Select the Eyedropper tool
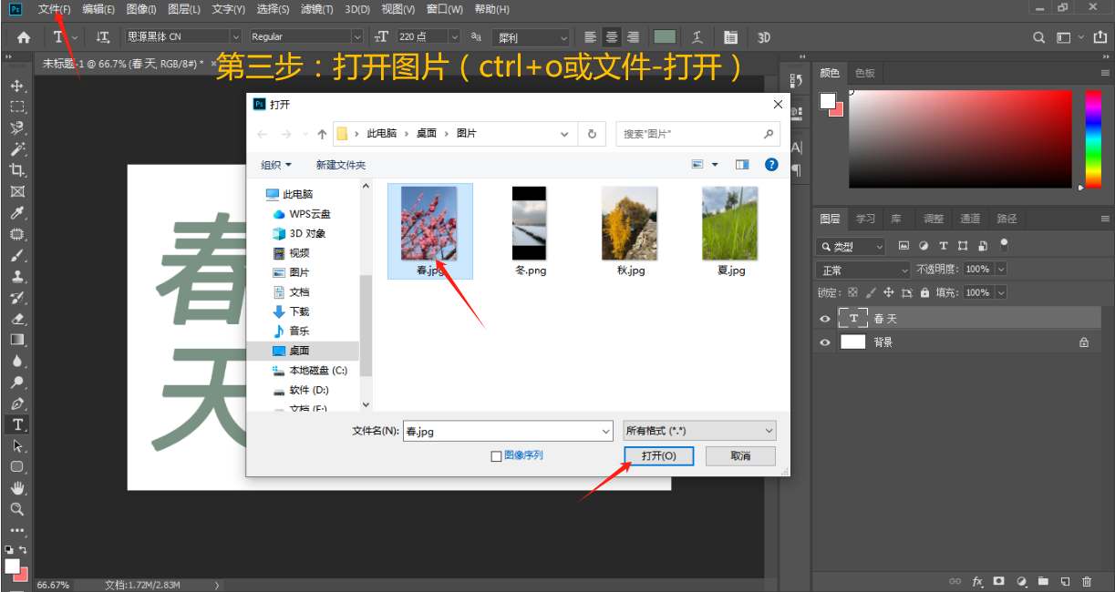The image size is (1115, 592). 16,213
